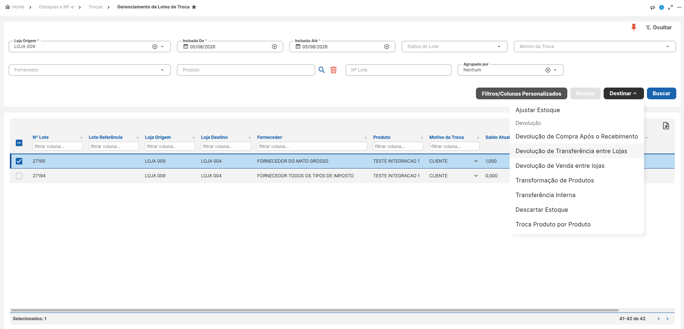Sort by Motivo da Troca column arrow
The image size is (684, 329).
(x=478, y=137)
